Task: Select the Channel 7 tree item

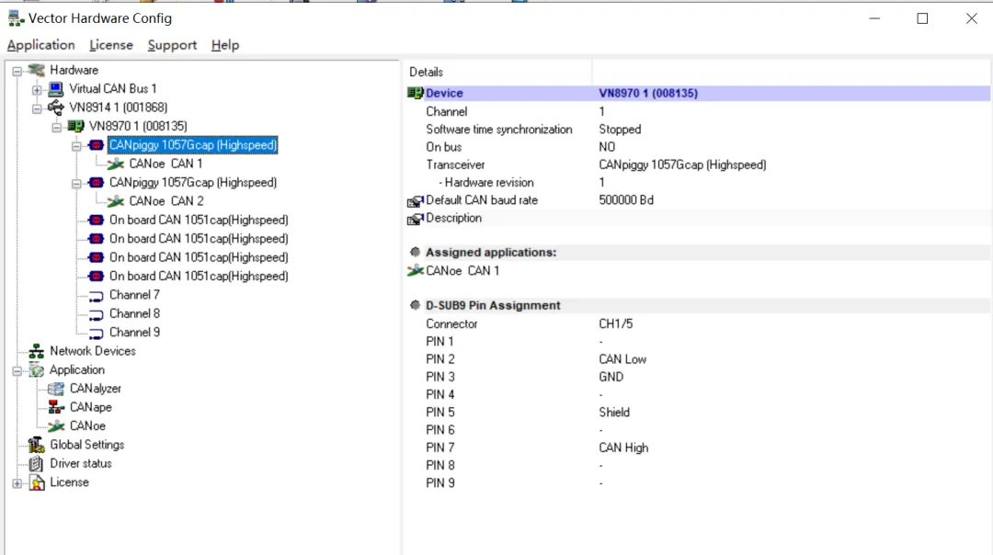Action: click(134, 295)
